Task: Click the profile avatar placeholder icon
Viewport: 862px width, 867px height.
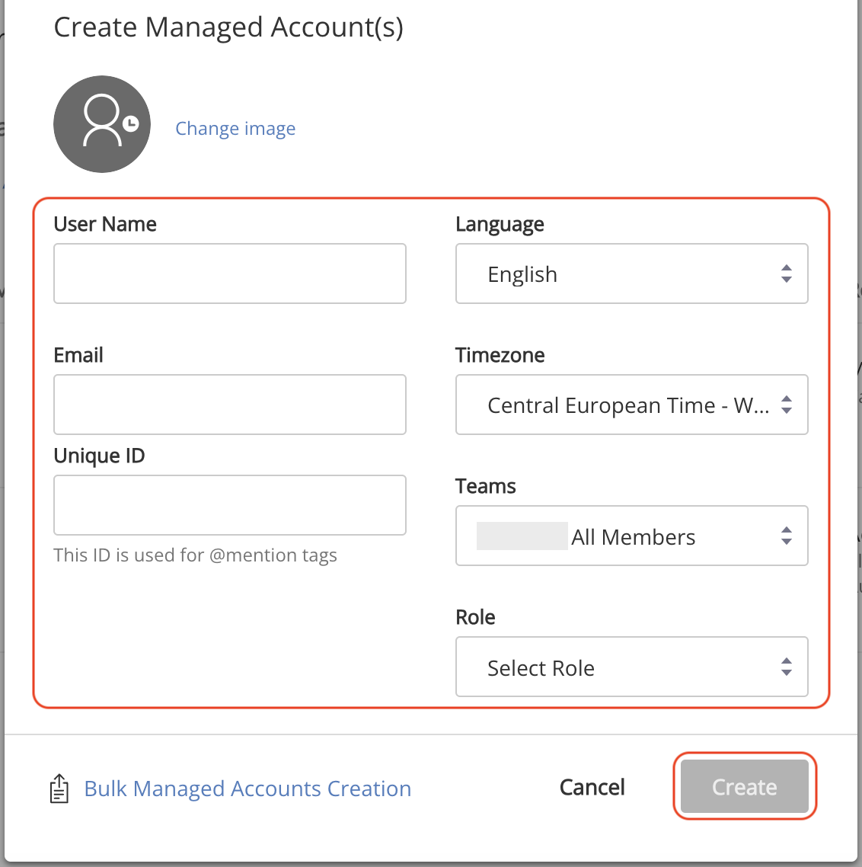Action: coord(102,123)
